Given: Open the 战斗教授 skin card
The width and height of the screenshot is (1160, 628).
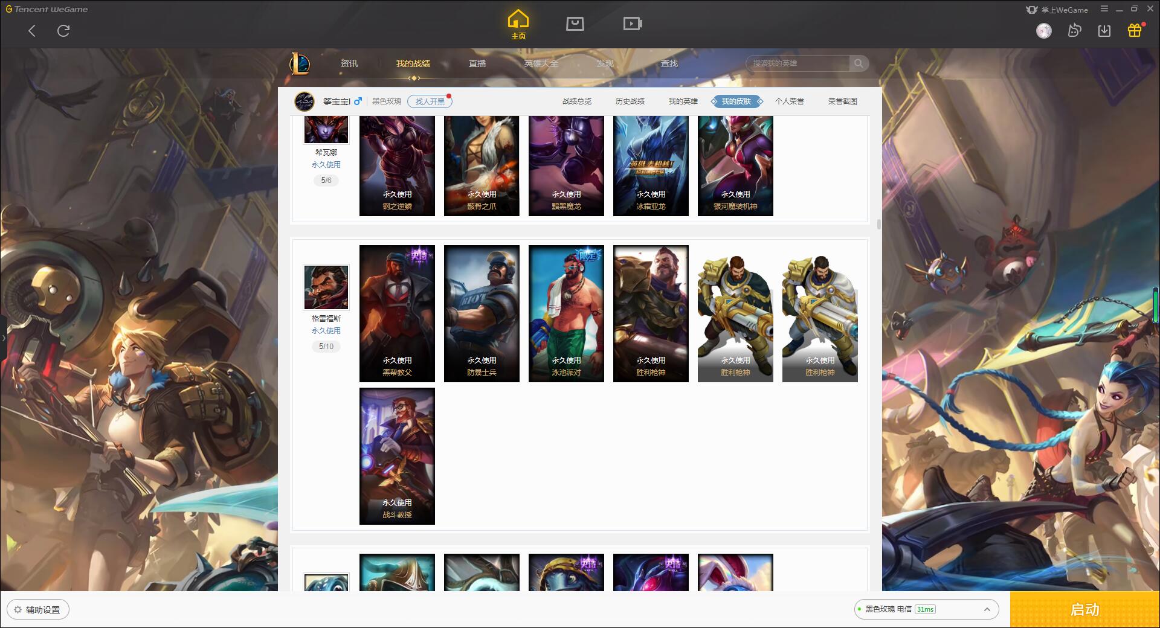Looking at the screenshot, I should tap(397, 456).
